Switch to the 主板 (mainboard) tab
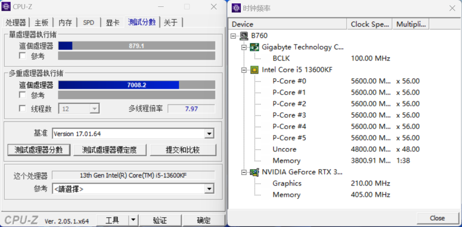Screen dimensions: 462x227 tap(41, 23)
